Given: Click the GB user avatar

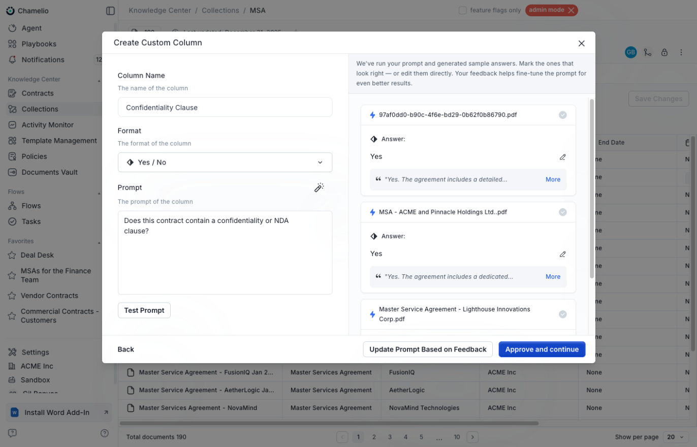Looking at the screenshot, I should (630, 52).
